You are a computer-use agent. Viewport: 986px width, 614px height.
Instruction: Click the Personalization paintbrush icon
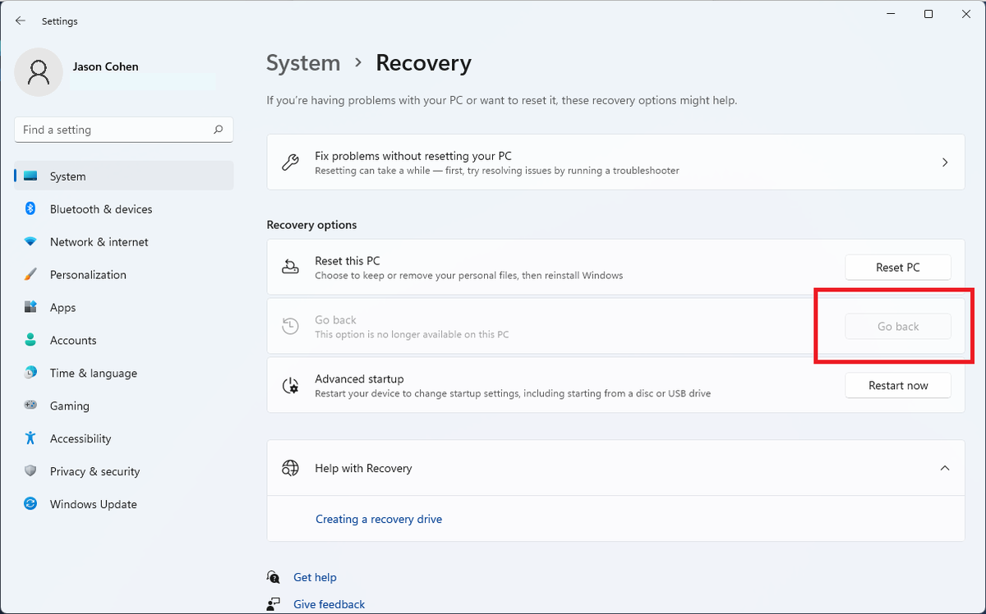30,274
